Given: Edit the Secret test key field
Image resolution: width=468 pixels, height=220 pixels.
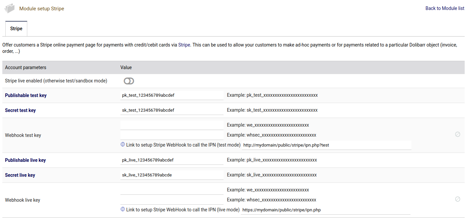Looking at the screenshot, I should coord(172,110).
